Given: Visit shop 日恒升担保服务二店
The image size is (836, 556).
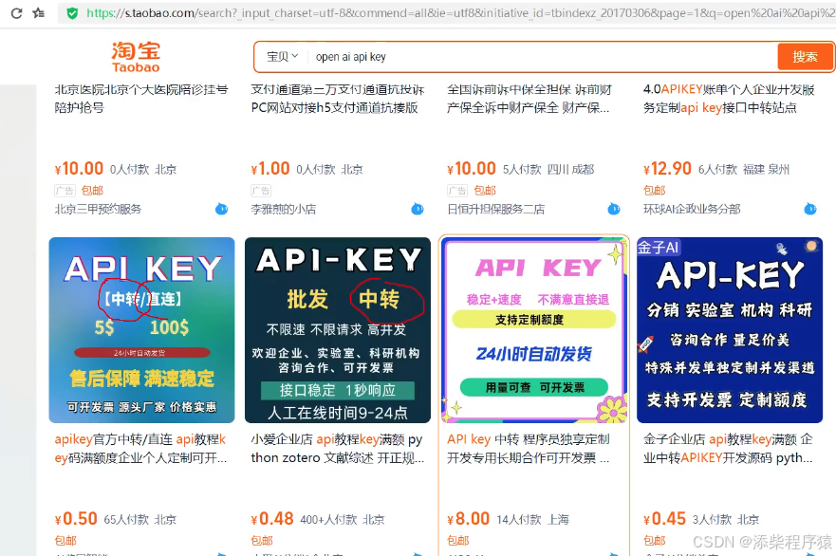Looking at the screenshot, I should [496, 209].
